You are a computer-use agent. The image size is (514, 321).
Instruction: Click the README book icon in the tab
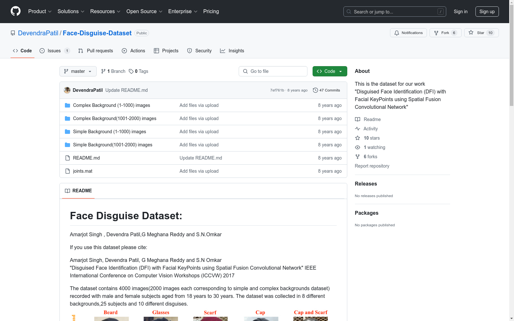click(x=67, y=191)
